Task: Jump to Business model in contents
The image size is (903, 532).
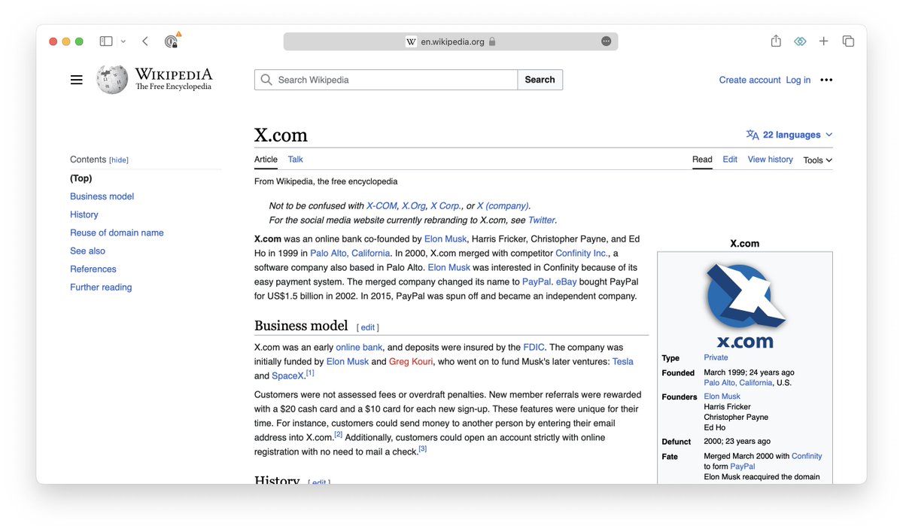Action: point(102,196)
